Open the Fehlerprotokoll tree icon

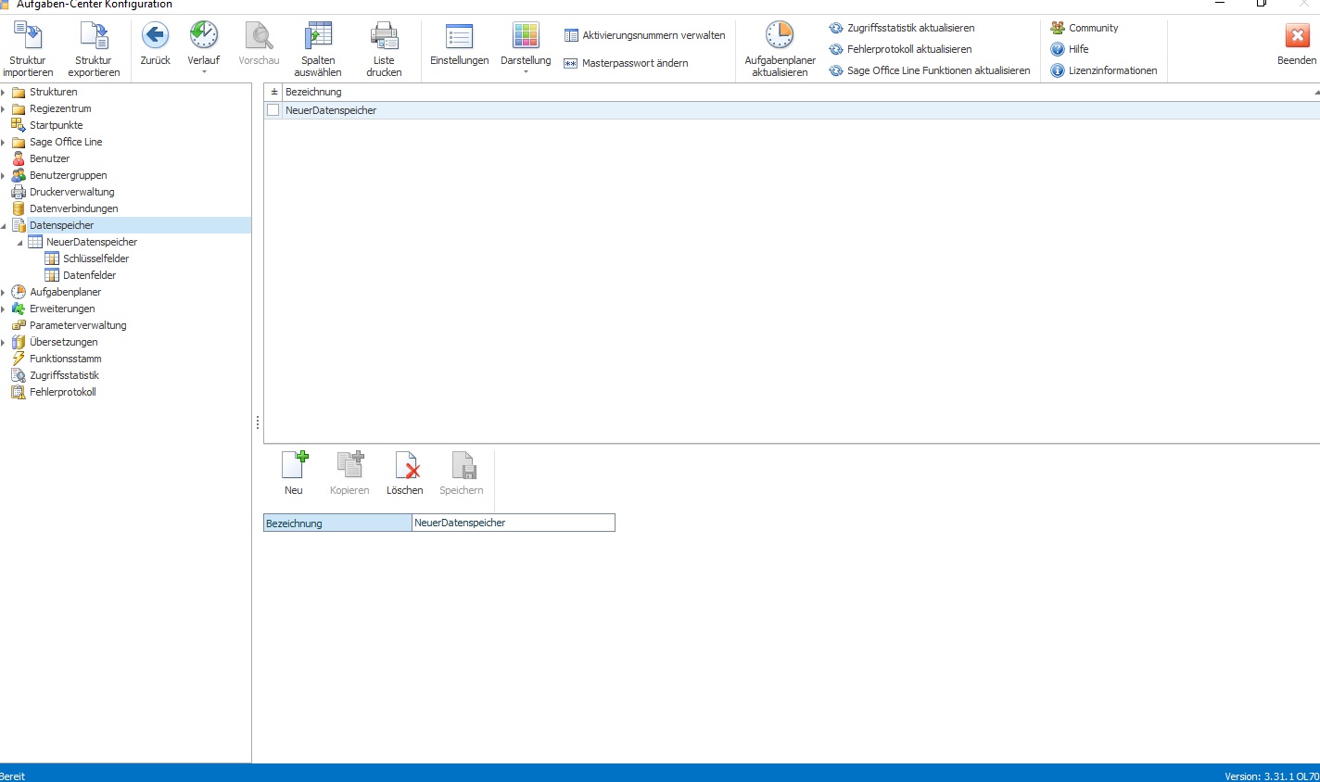click(x=19, y=392)
